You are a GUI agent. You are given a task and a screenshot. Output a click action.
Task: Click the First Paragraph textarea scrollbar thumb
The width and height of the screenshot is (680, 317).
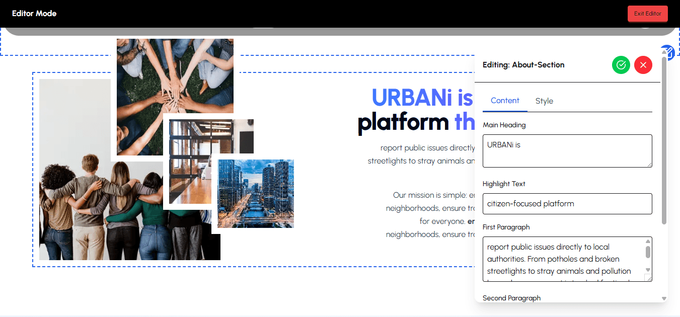click(x=648, y=252)
